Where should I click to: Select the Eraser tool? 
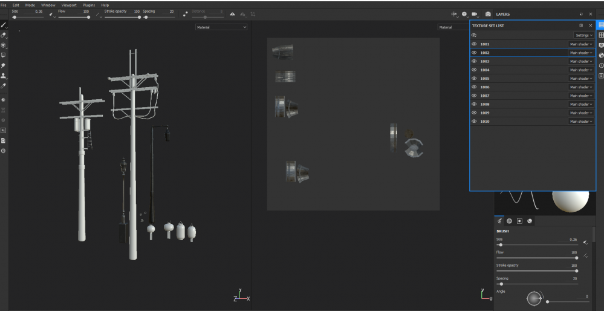point(4,35)
